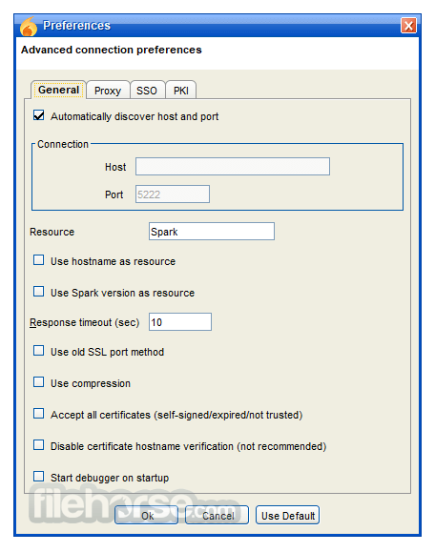The width and height of the screenshot is (435, 552).
Task: Click the Host text field
Action: (x=233, y=167)
